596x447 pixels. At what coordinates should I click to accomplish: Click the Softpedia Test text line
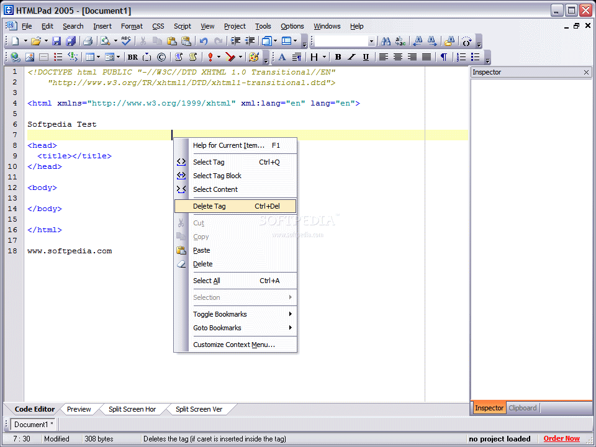click(62, 124)
